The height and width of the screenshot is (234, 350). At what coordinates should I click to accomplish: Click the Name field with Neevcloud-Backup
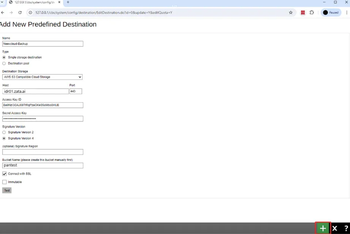[x=43, y=44]
